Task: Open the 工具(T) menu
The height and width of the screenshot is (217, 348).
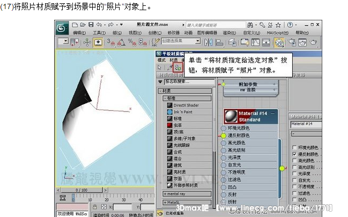Action: [x=99, y=33]
